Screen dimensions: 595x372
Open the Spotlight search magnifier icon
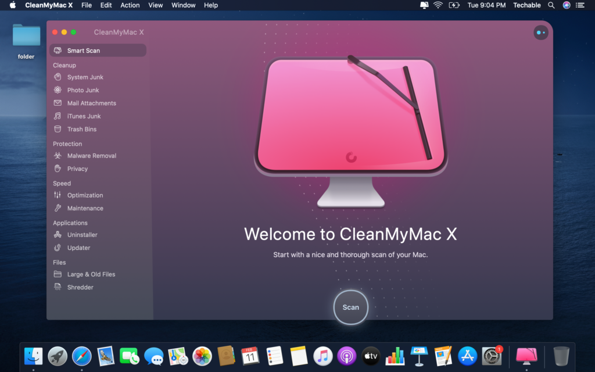tap(552, 5)
